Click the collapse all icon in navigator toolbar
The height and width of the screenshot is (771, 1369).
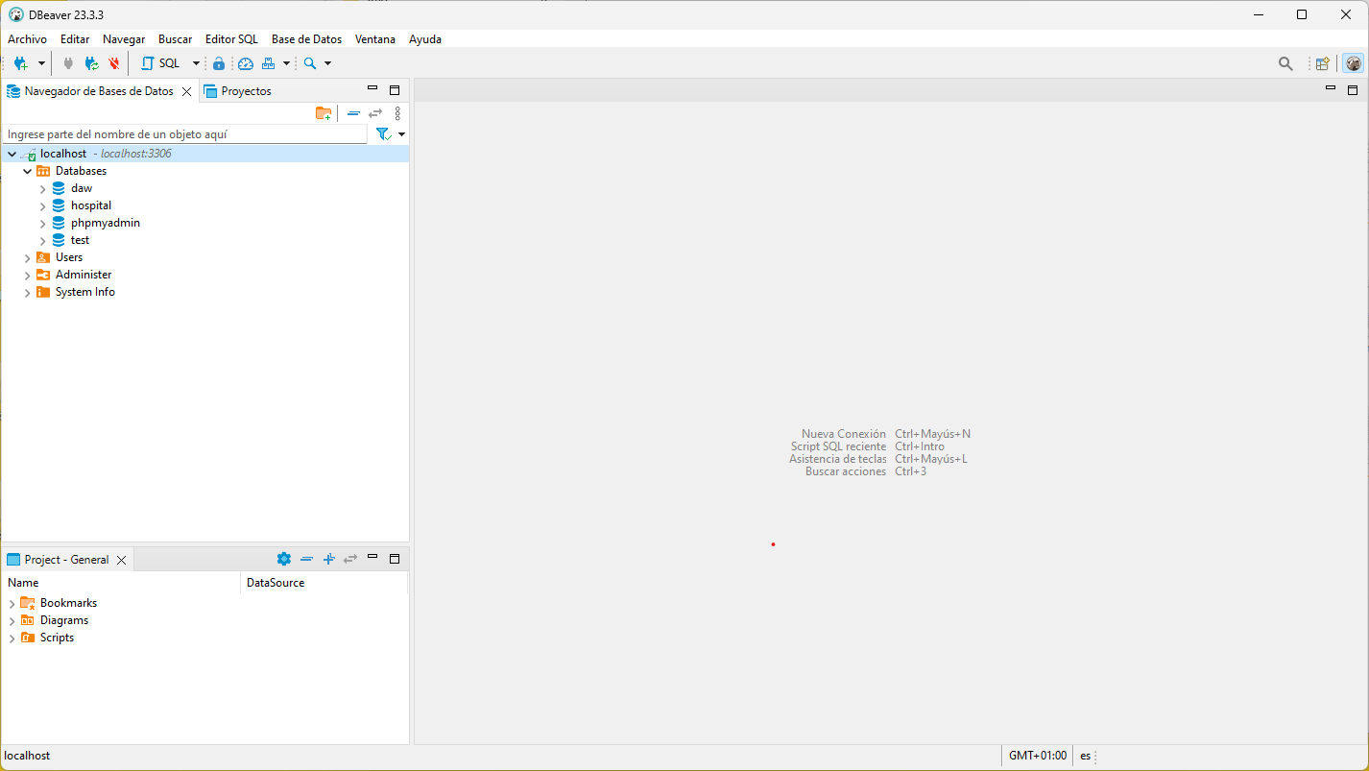(353, 113)
